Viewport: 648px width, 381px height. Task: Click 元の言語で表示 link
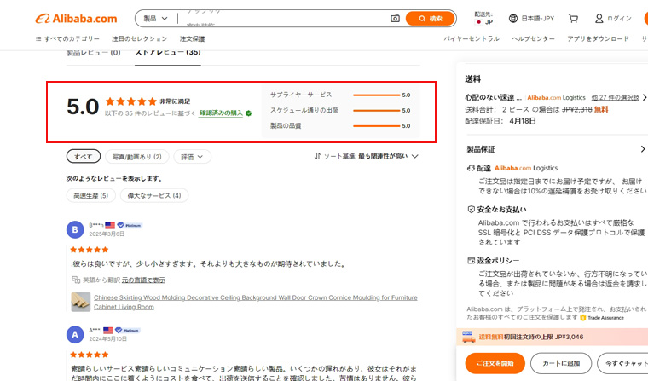pyautogui.click(x=143, y=280)
